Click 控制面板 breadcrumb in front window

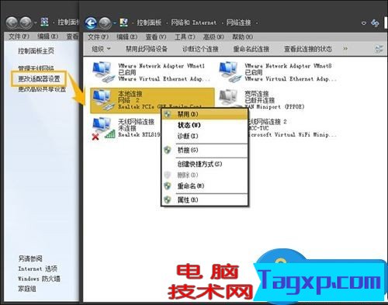[x=149, y=23]
